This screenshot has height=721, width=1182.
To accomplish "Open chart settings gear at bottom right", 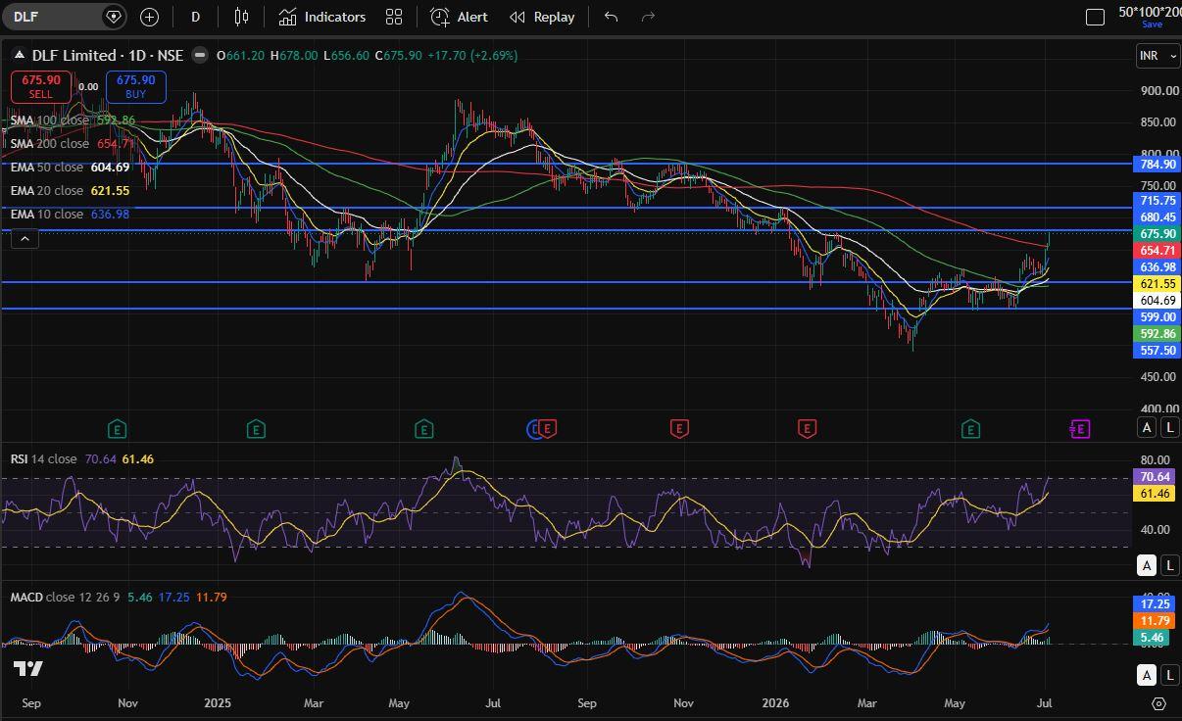I will coord(1158,703).
